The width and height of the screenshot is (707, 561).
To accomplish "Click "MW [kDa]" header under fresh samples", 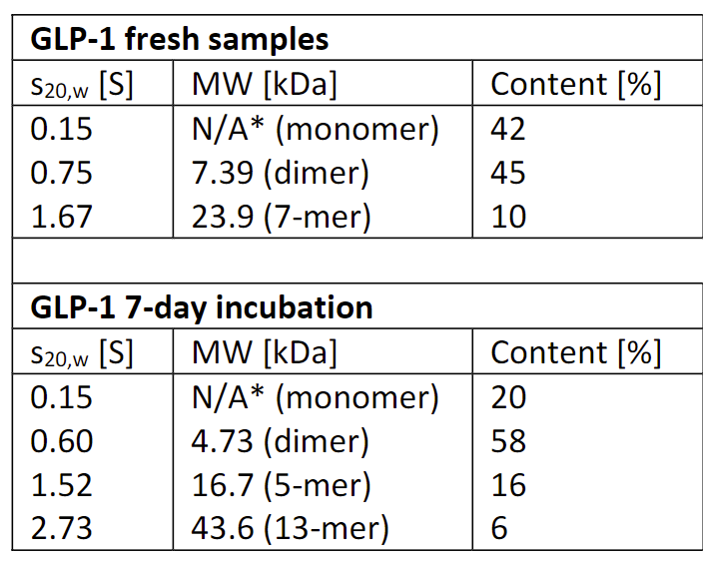I will tap(265, 85).
